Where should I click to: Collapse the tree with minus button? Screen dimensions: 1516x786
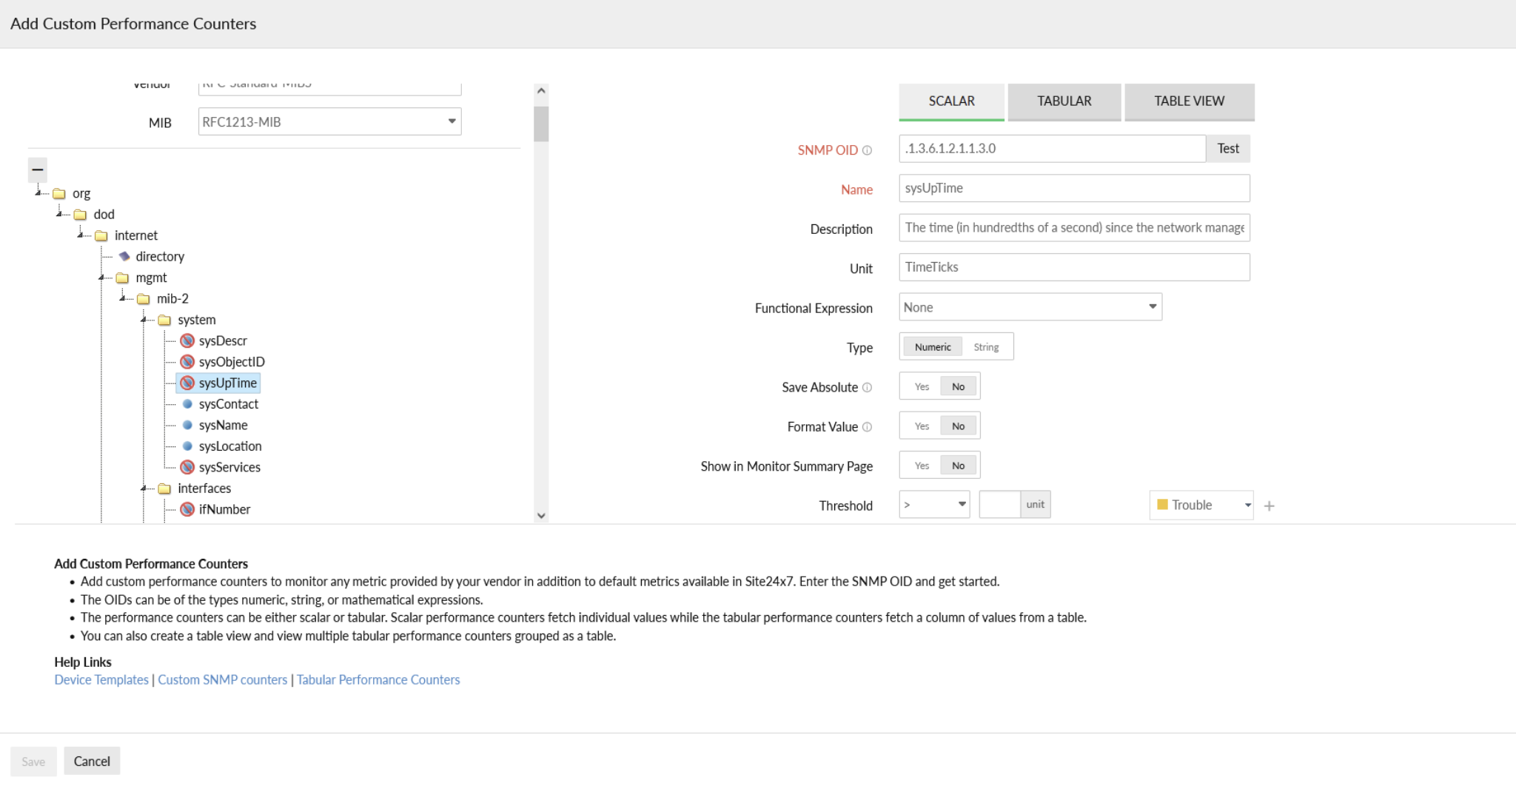point(38,169)
